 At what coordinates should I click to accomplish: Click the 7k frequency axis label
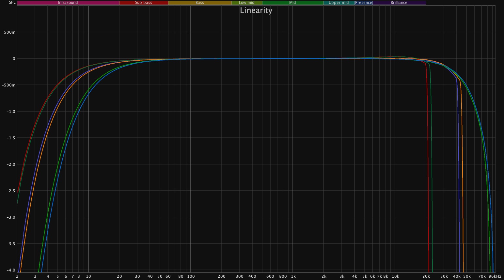click(x=379, y=276)
